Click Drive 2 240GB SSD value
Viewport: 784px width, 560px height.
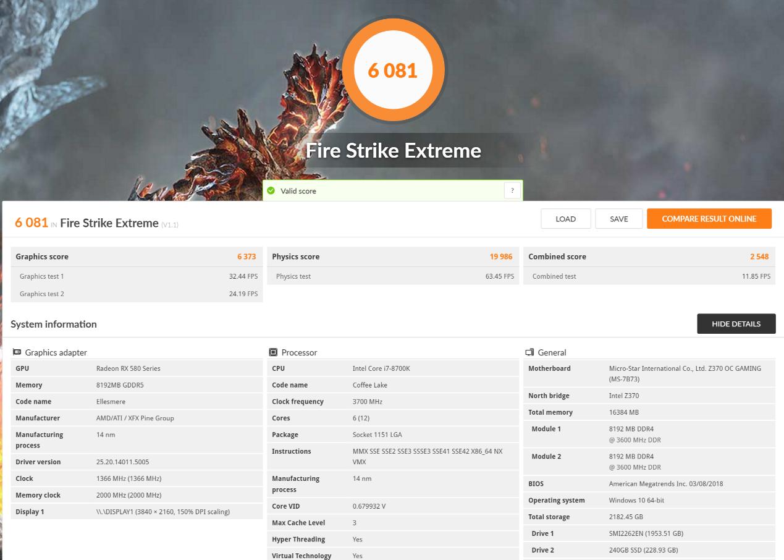click(x=643, y=551)
